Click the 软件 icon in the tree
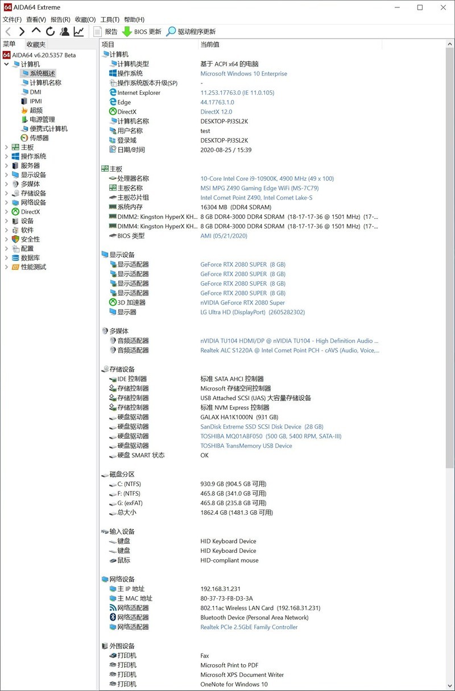Screen dimensions: 455x691 pos(15,230)
